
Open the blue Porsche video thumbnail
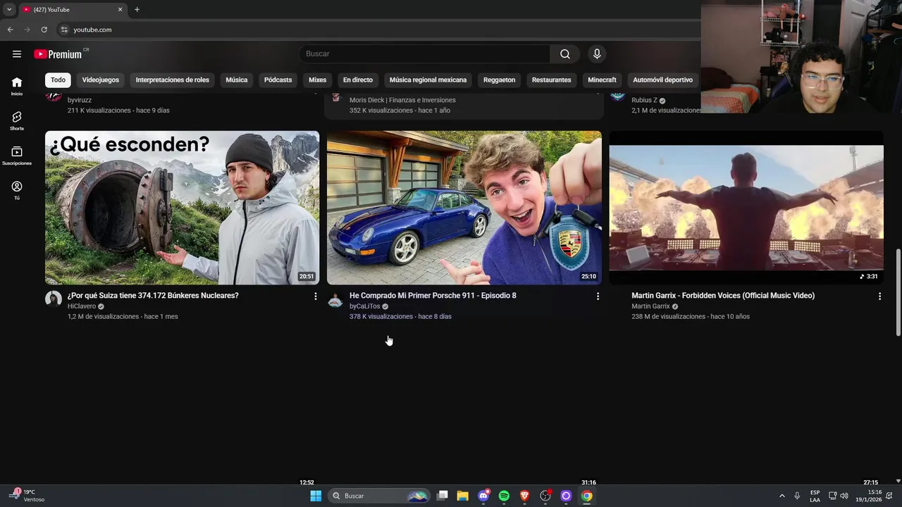(464, 208)
